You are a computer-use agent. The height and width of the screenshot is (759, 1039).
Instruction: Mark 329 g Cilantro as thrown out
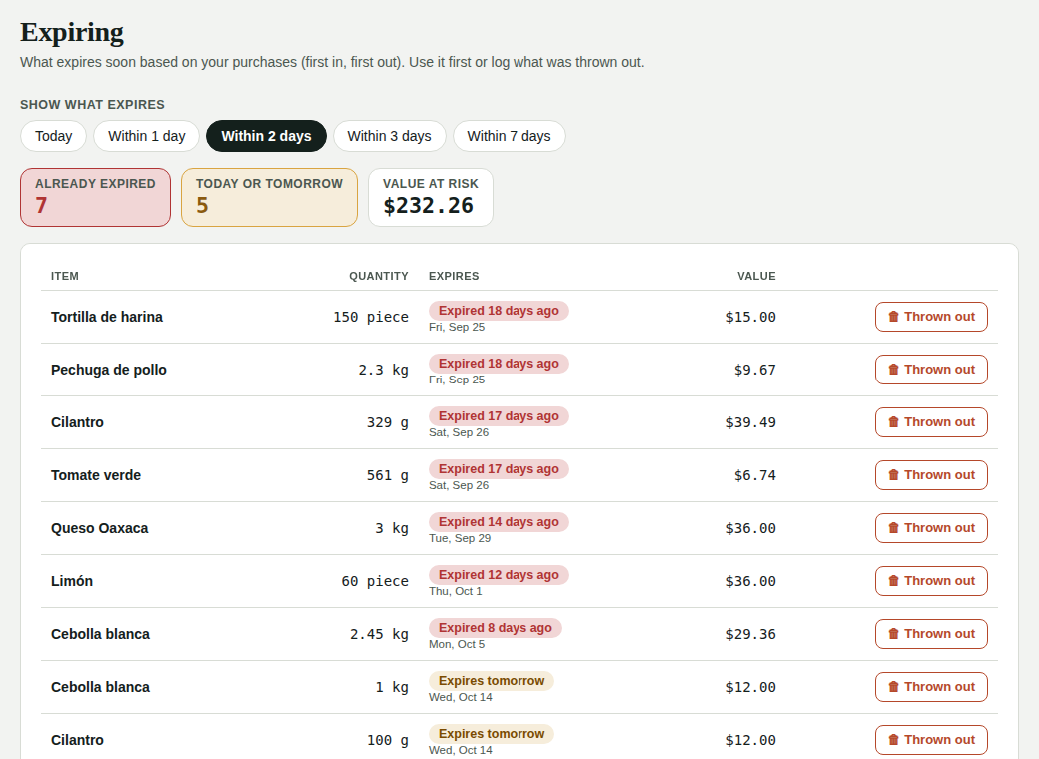coord(931,422)
